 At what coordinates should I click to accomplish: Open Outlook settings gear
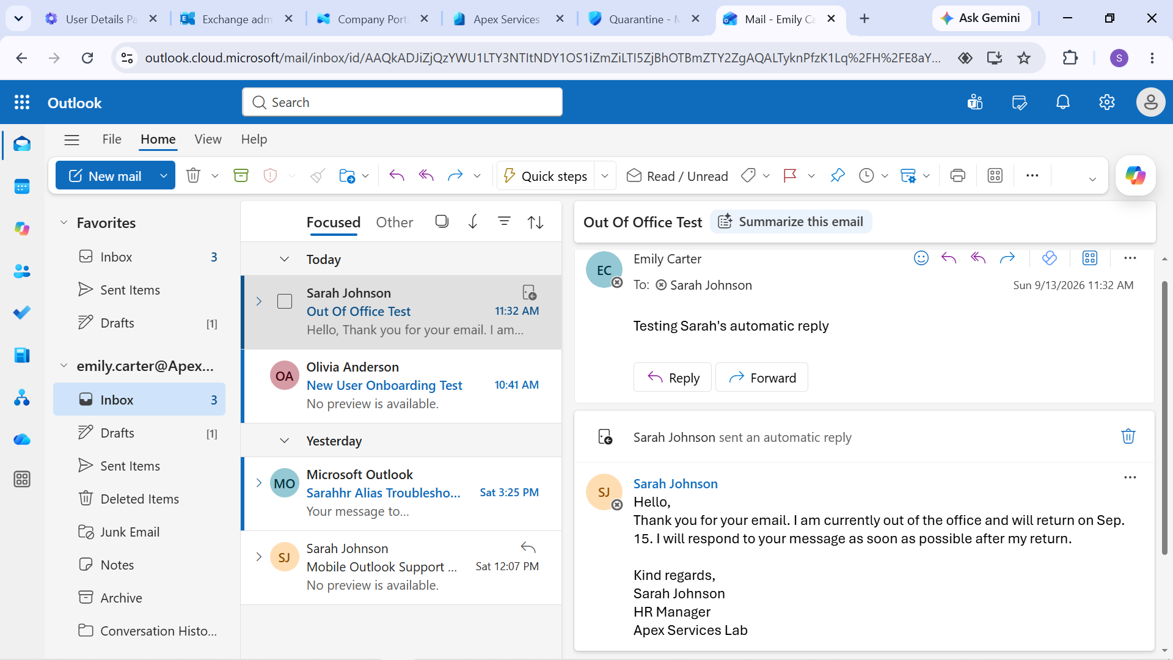tap(1107, 103)
